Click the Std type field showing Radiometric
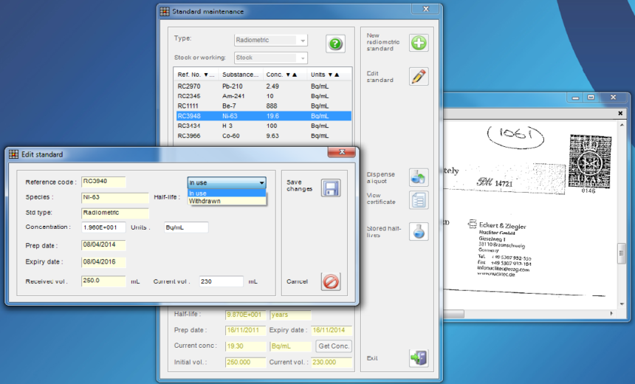 [115, 213]
